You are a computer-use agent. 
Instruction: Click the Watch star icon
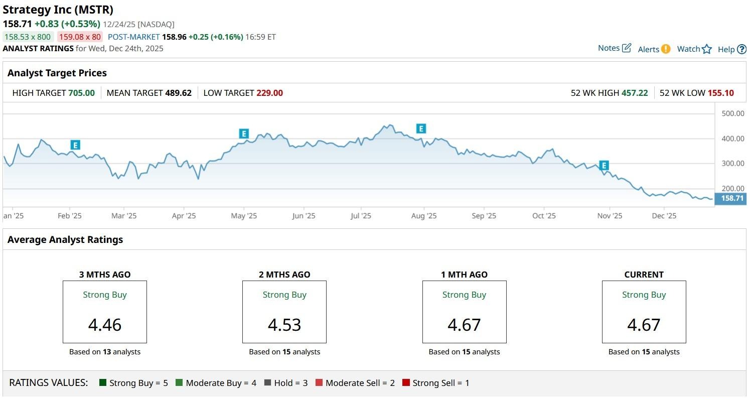[x=707, y=49]
